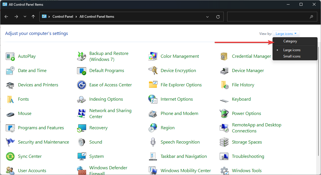The width and height of the screenshot is (321, 175).
Task: Click the Credential Manager safe icon
Action: [x=224, y=56]
